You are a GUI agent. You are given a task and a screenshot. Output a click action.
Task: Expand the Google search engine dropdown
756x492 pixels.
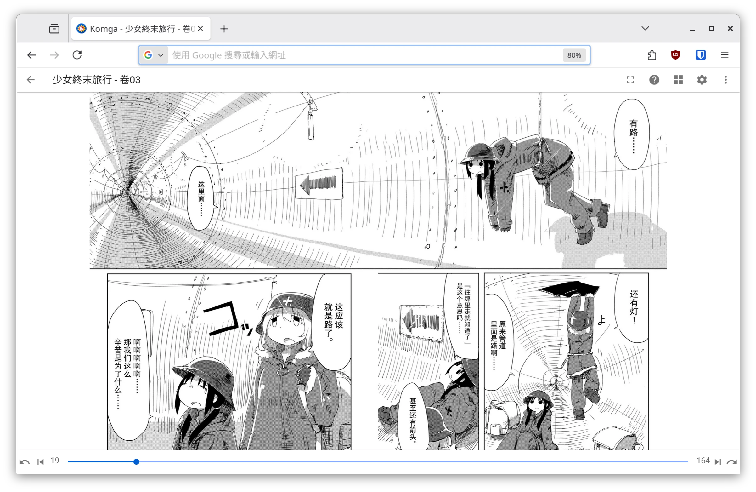point(154,55)
